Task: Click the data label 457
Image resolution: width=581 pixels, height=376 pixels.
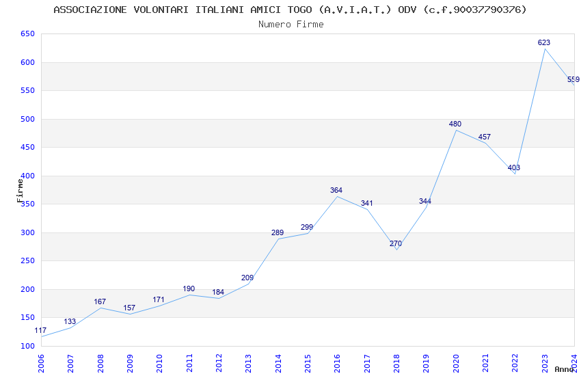Action: coord(485,137)
